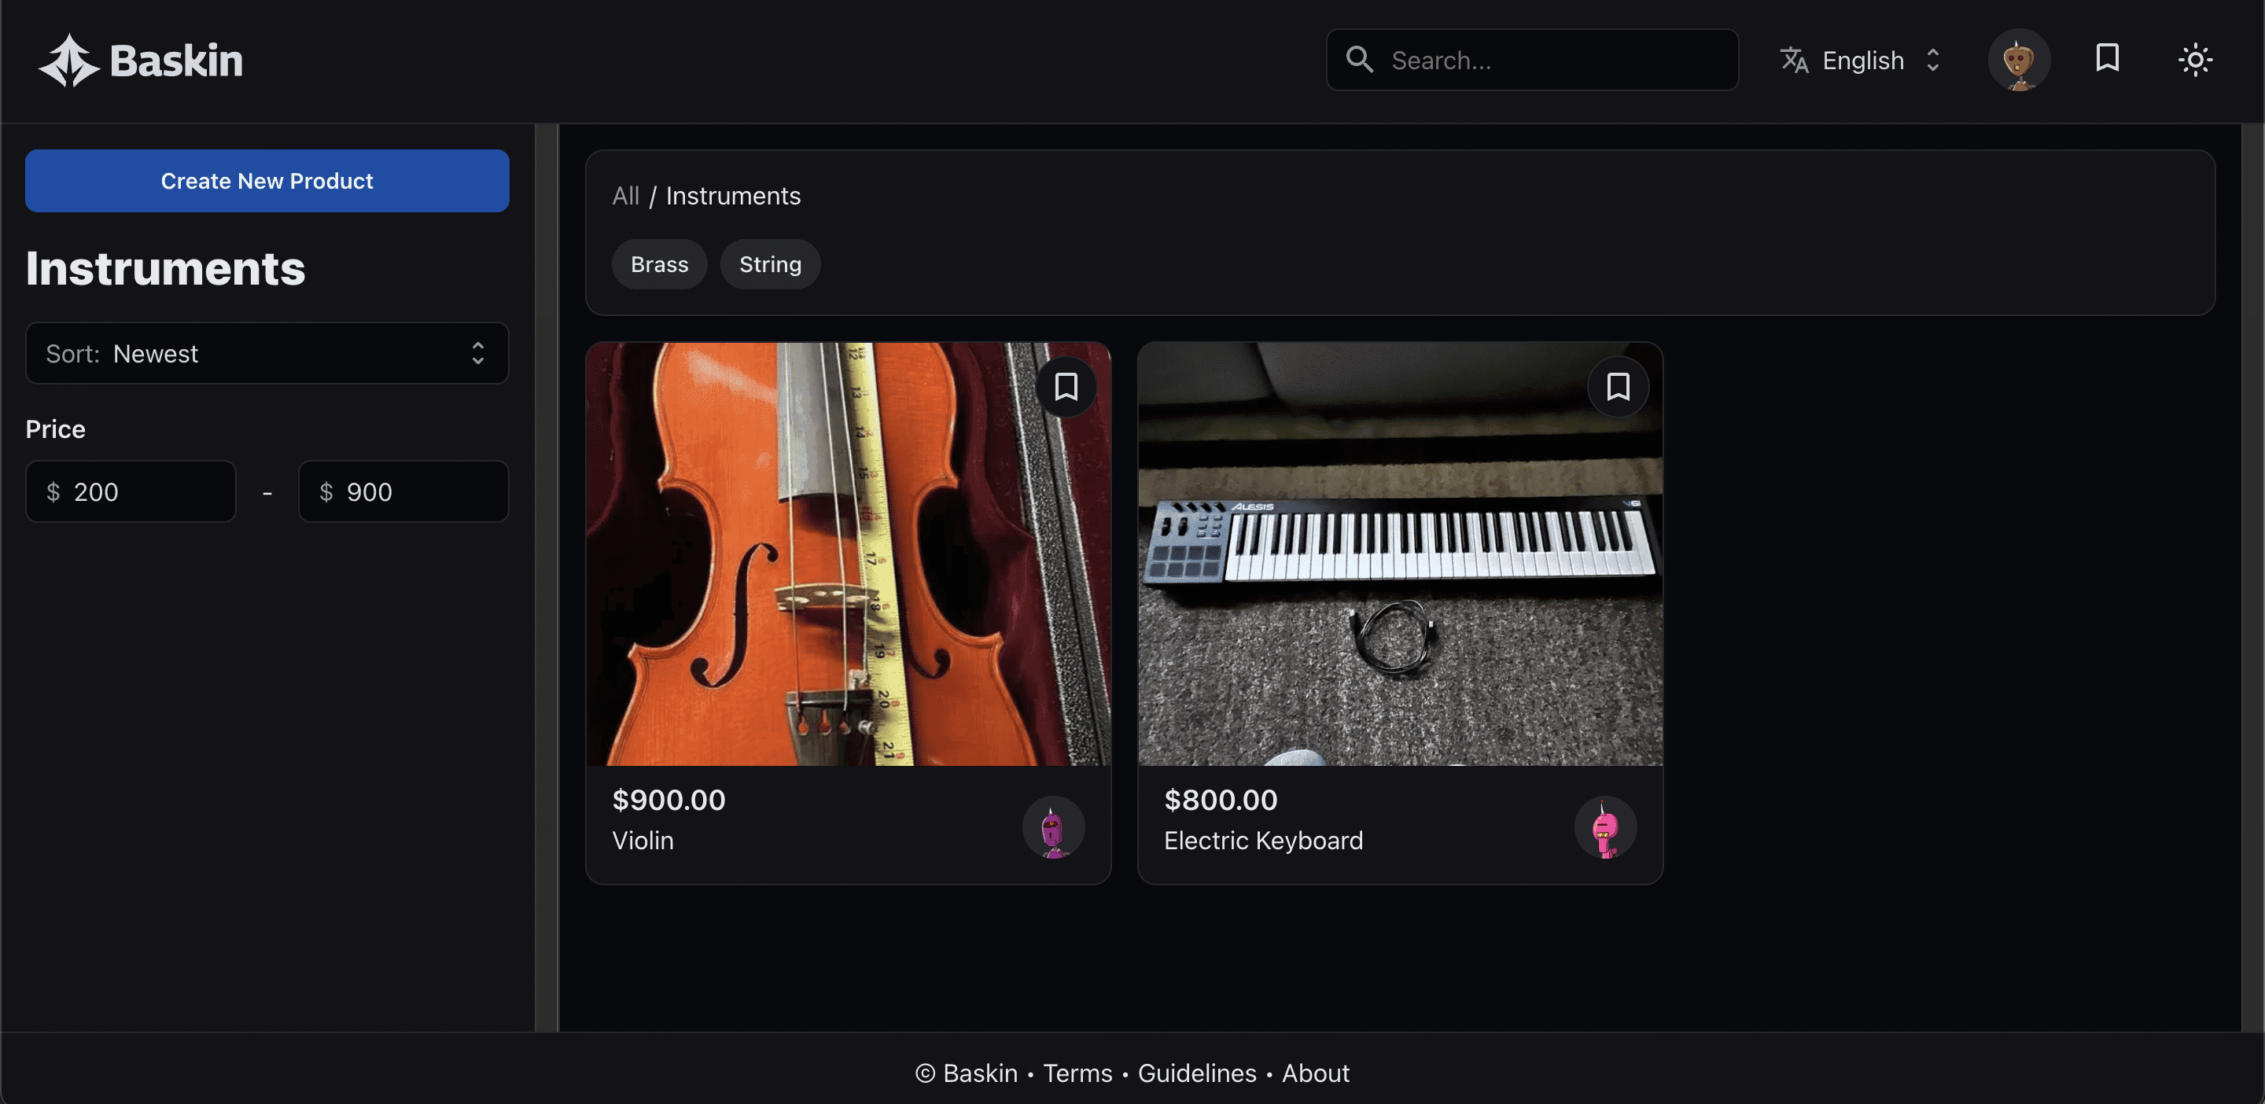This screenshot has width=2265, height=1104.
Task: Filter by the Brass category
Action: point(658,264)
